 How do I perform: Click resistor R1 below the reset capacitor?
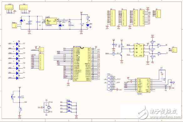[20, 110]
